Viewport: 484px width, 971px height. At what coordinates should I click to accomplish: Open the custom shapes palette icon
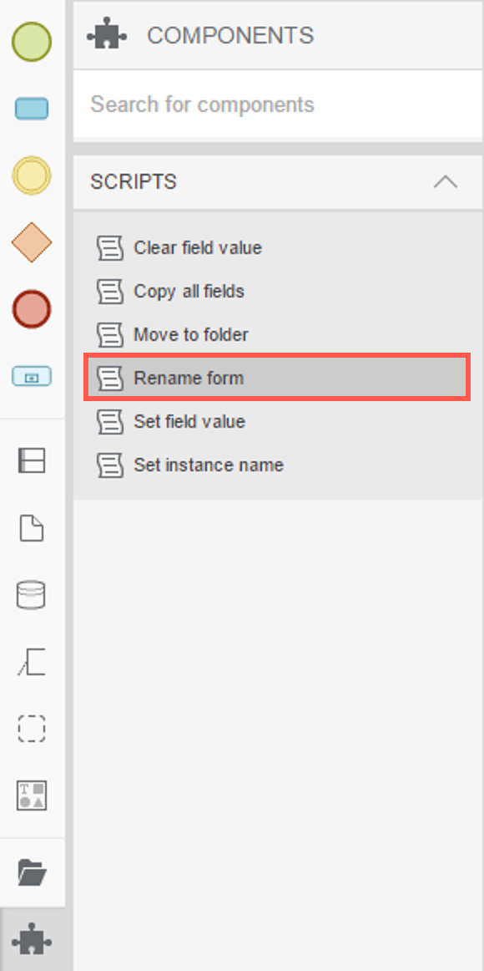(32, 796)
